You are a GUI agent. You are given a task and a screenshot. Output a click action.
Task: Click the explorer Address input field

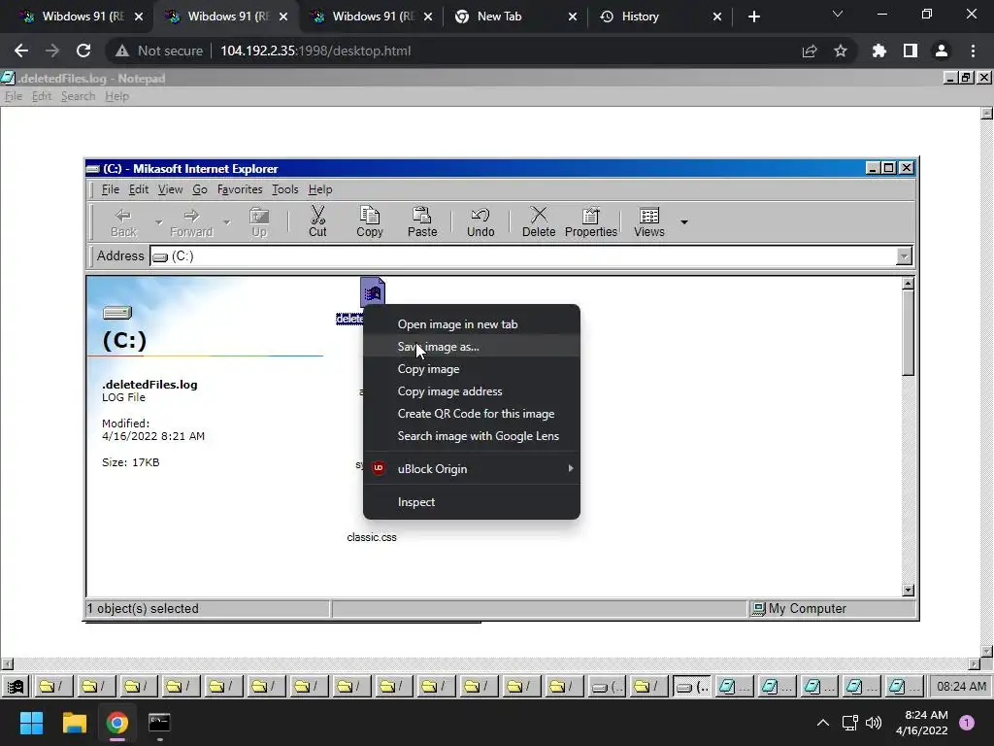523,256
